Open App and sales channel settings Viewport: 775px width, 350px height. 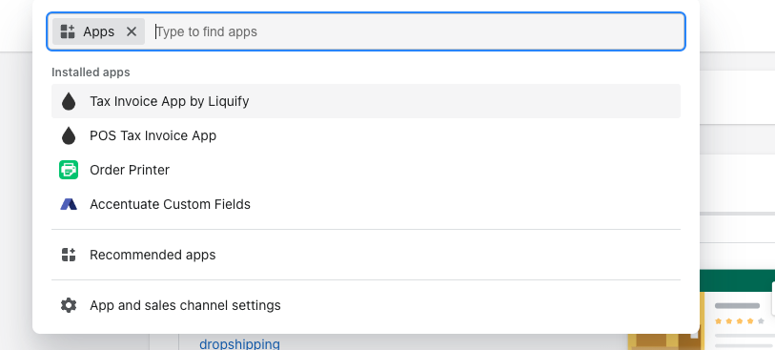tap(366, 305)
